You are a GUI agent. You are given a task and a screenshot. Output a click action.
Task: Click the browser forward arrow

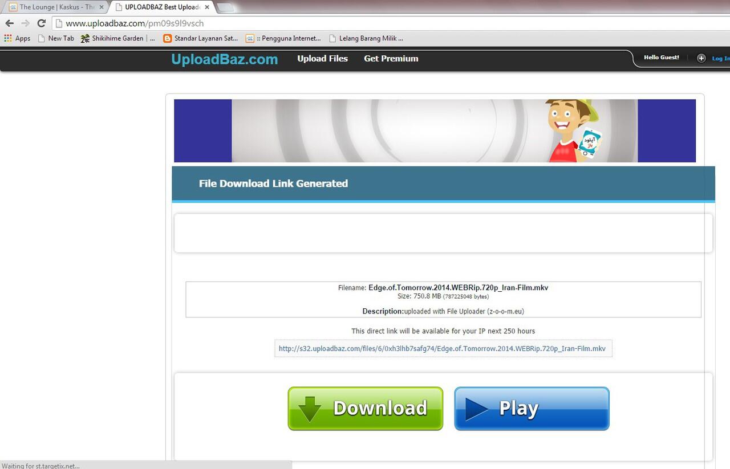click(x=25, y=23)
